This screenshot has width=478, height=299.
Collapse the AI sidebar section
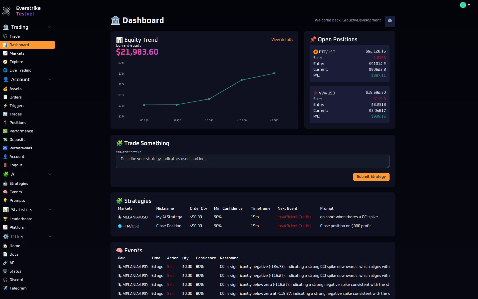pyautogui.click(x=50, y=174)
